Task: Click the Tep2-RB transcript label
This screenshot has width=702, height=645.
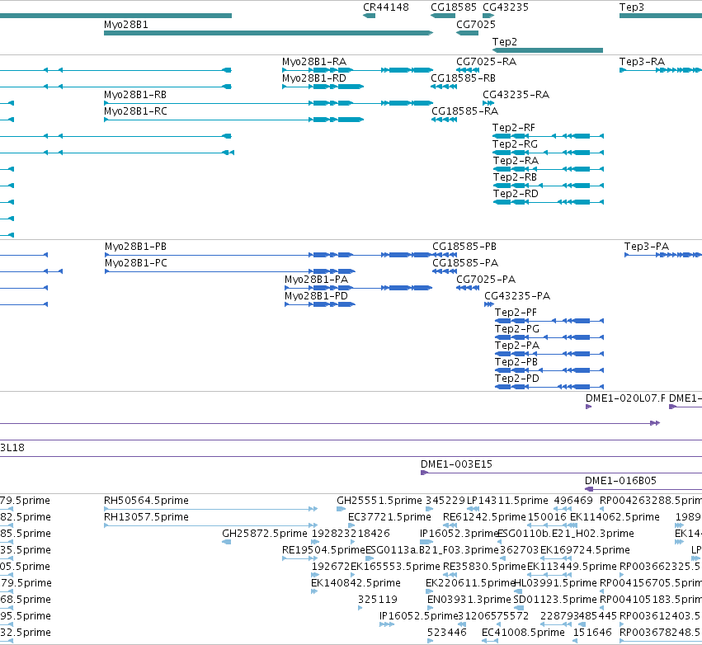Action: [515, 177]
